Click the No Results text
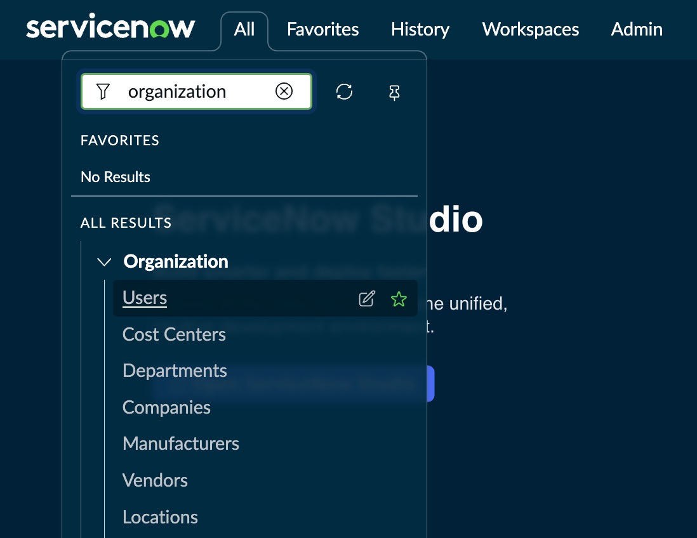The image size is (697, 538). click(x=115, y=177)
